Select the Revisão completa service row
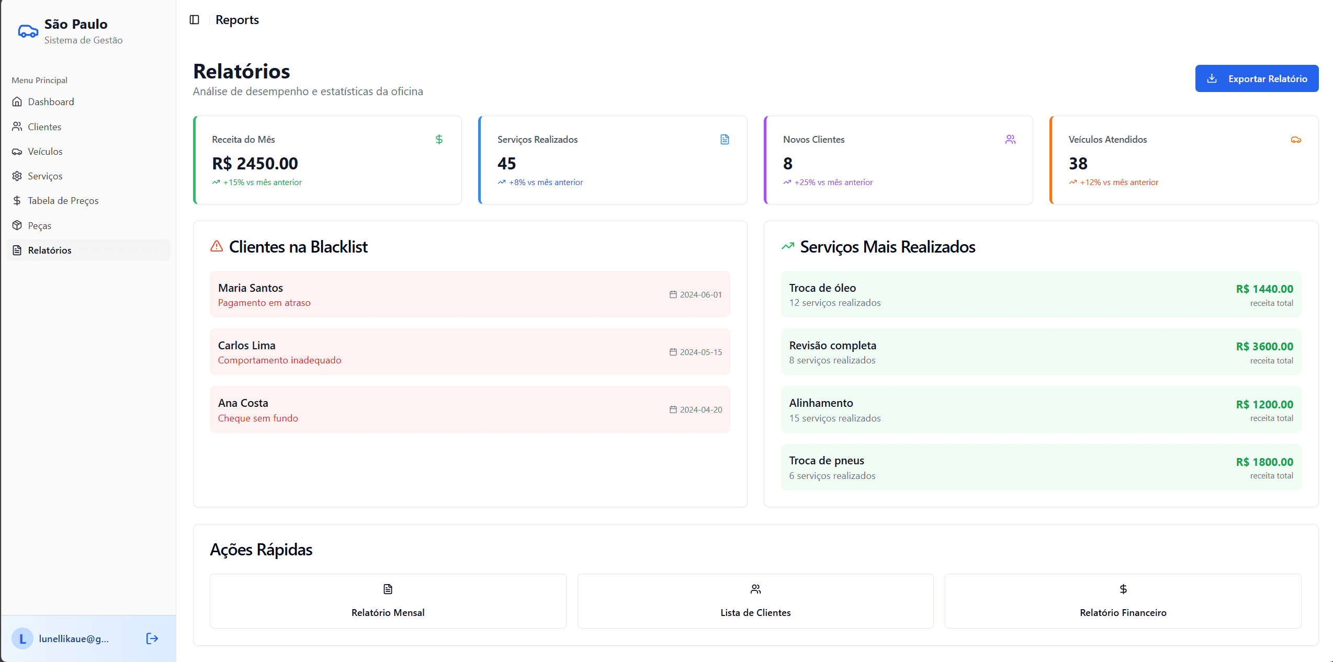The height and width of the screenshot is (662, 1333). (1041, 352)
